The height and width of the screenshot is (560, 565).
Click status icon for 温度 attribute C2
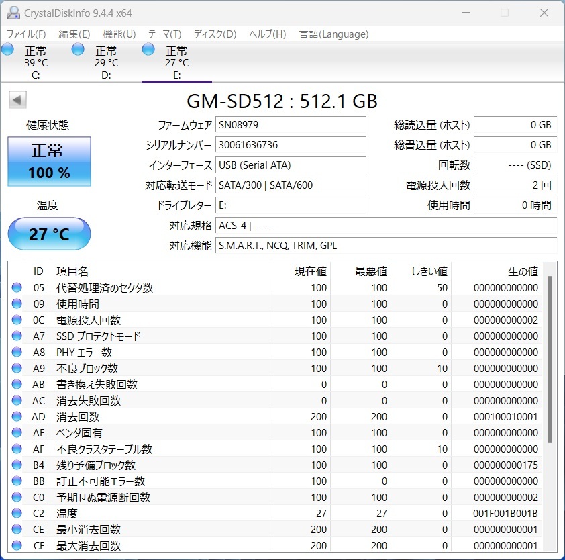point(17,514)
